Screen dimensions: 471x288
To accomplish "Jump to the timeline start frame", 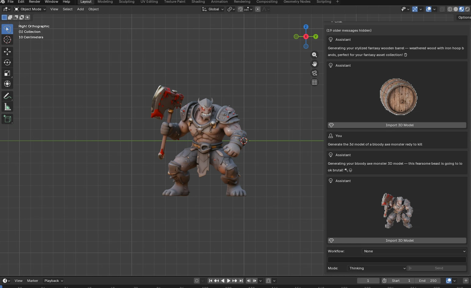I will tap(210, 281).
